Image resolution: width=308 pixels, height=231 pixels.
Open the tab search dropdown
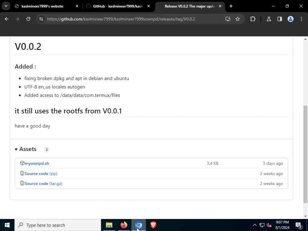pos(6,6)
